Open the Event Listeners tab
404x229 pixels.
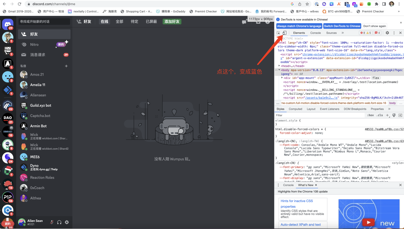(x=330, y=109)
